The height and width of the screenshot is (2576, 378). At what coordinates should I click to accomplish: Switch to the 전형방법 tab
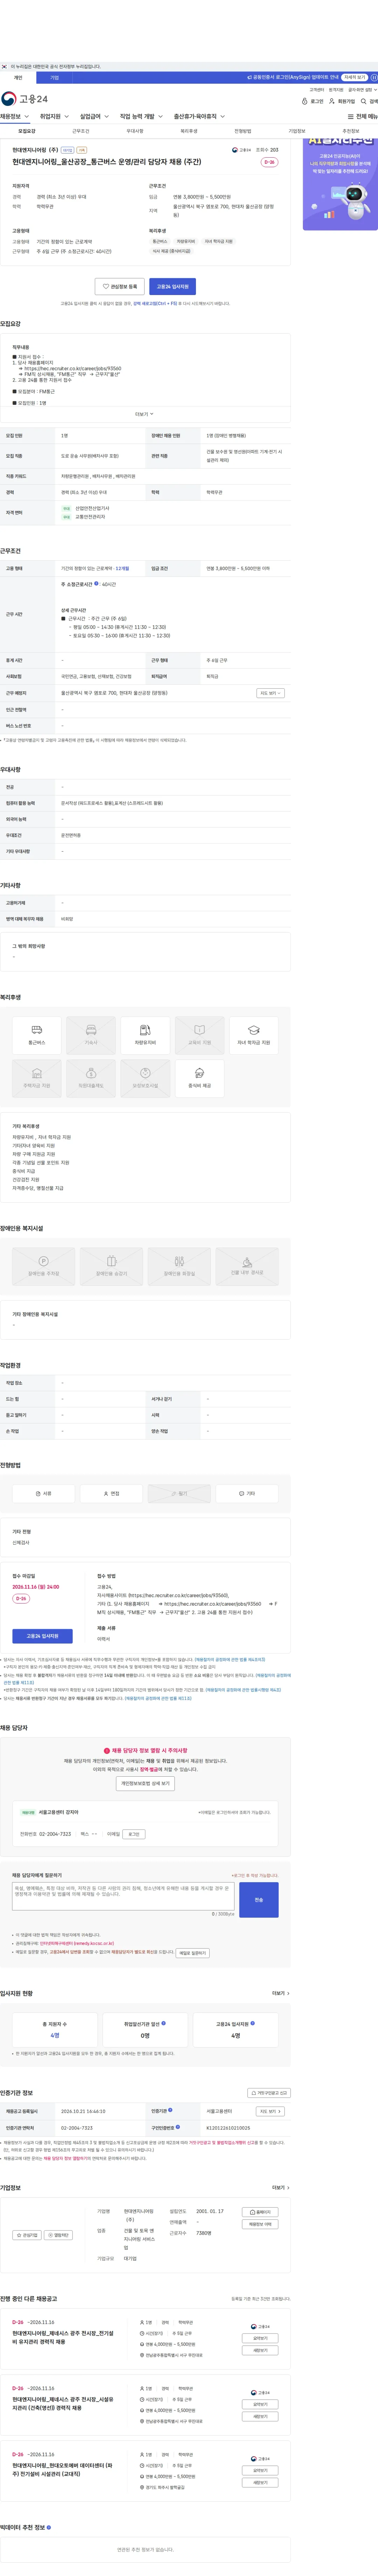[x=243, y=131]
